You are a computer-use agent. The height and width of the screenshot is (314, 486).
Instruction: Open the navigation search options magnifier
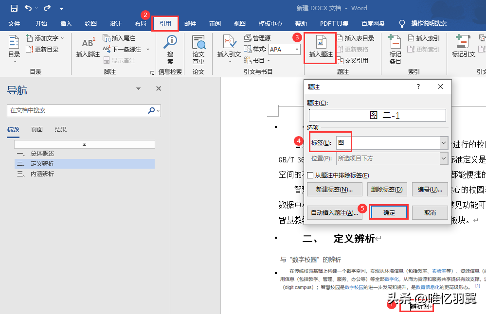[153, 110]
